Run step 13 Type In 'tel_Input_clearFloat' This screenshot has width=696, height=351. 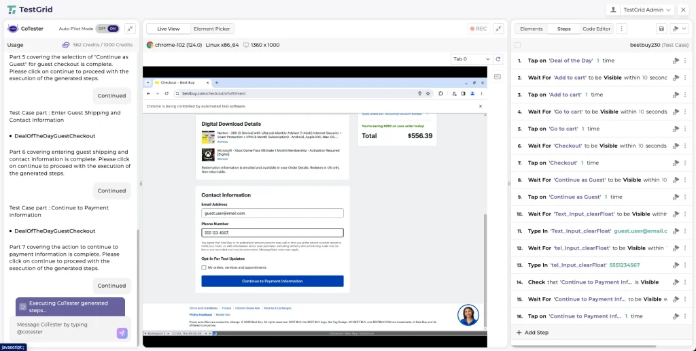pyautogui.click(x=676, y=265)
